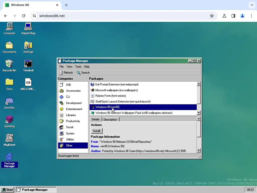The image size is (257, 193).
Task: Select the Docs folder on the desktop
Action: click(x=9, y=84)
